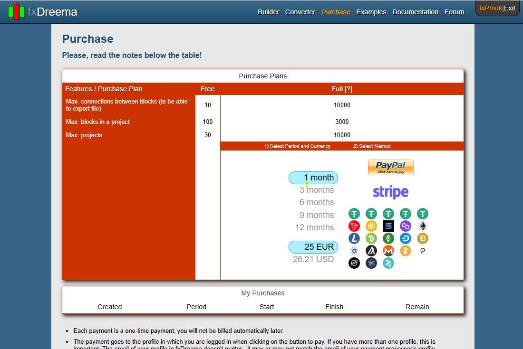Pay with the purple Polygon icon

pos(406,226)
